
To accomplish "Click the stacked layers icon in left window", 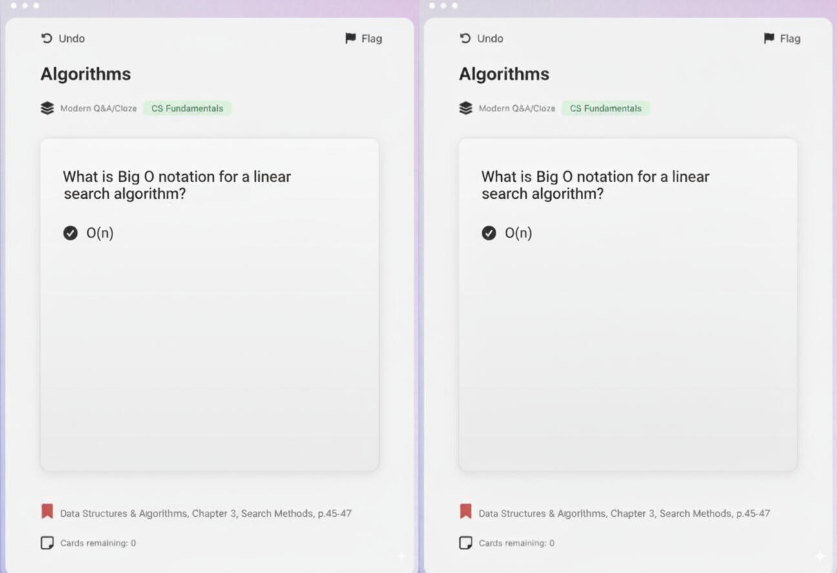I will click(x=47, y=108).
